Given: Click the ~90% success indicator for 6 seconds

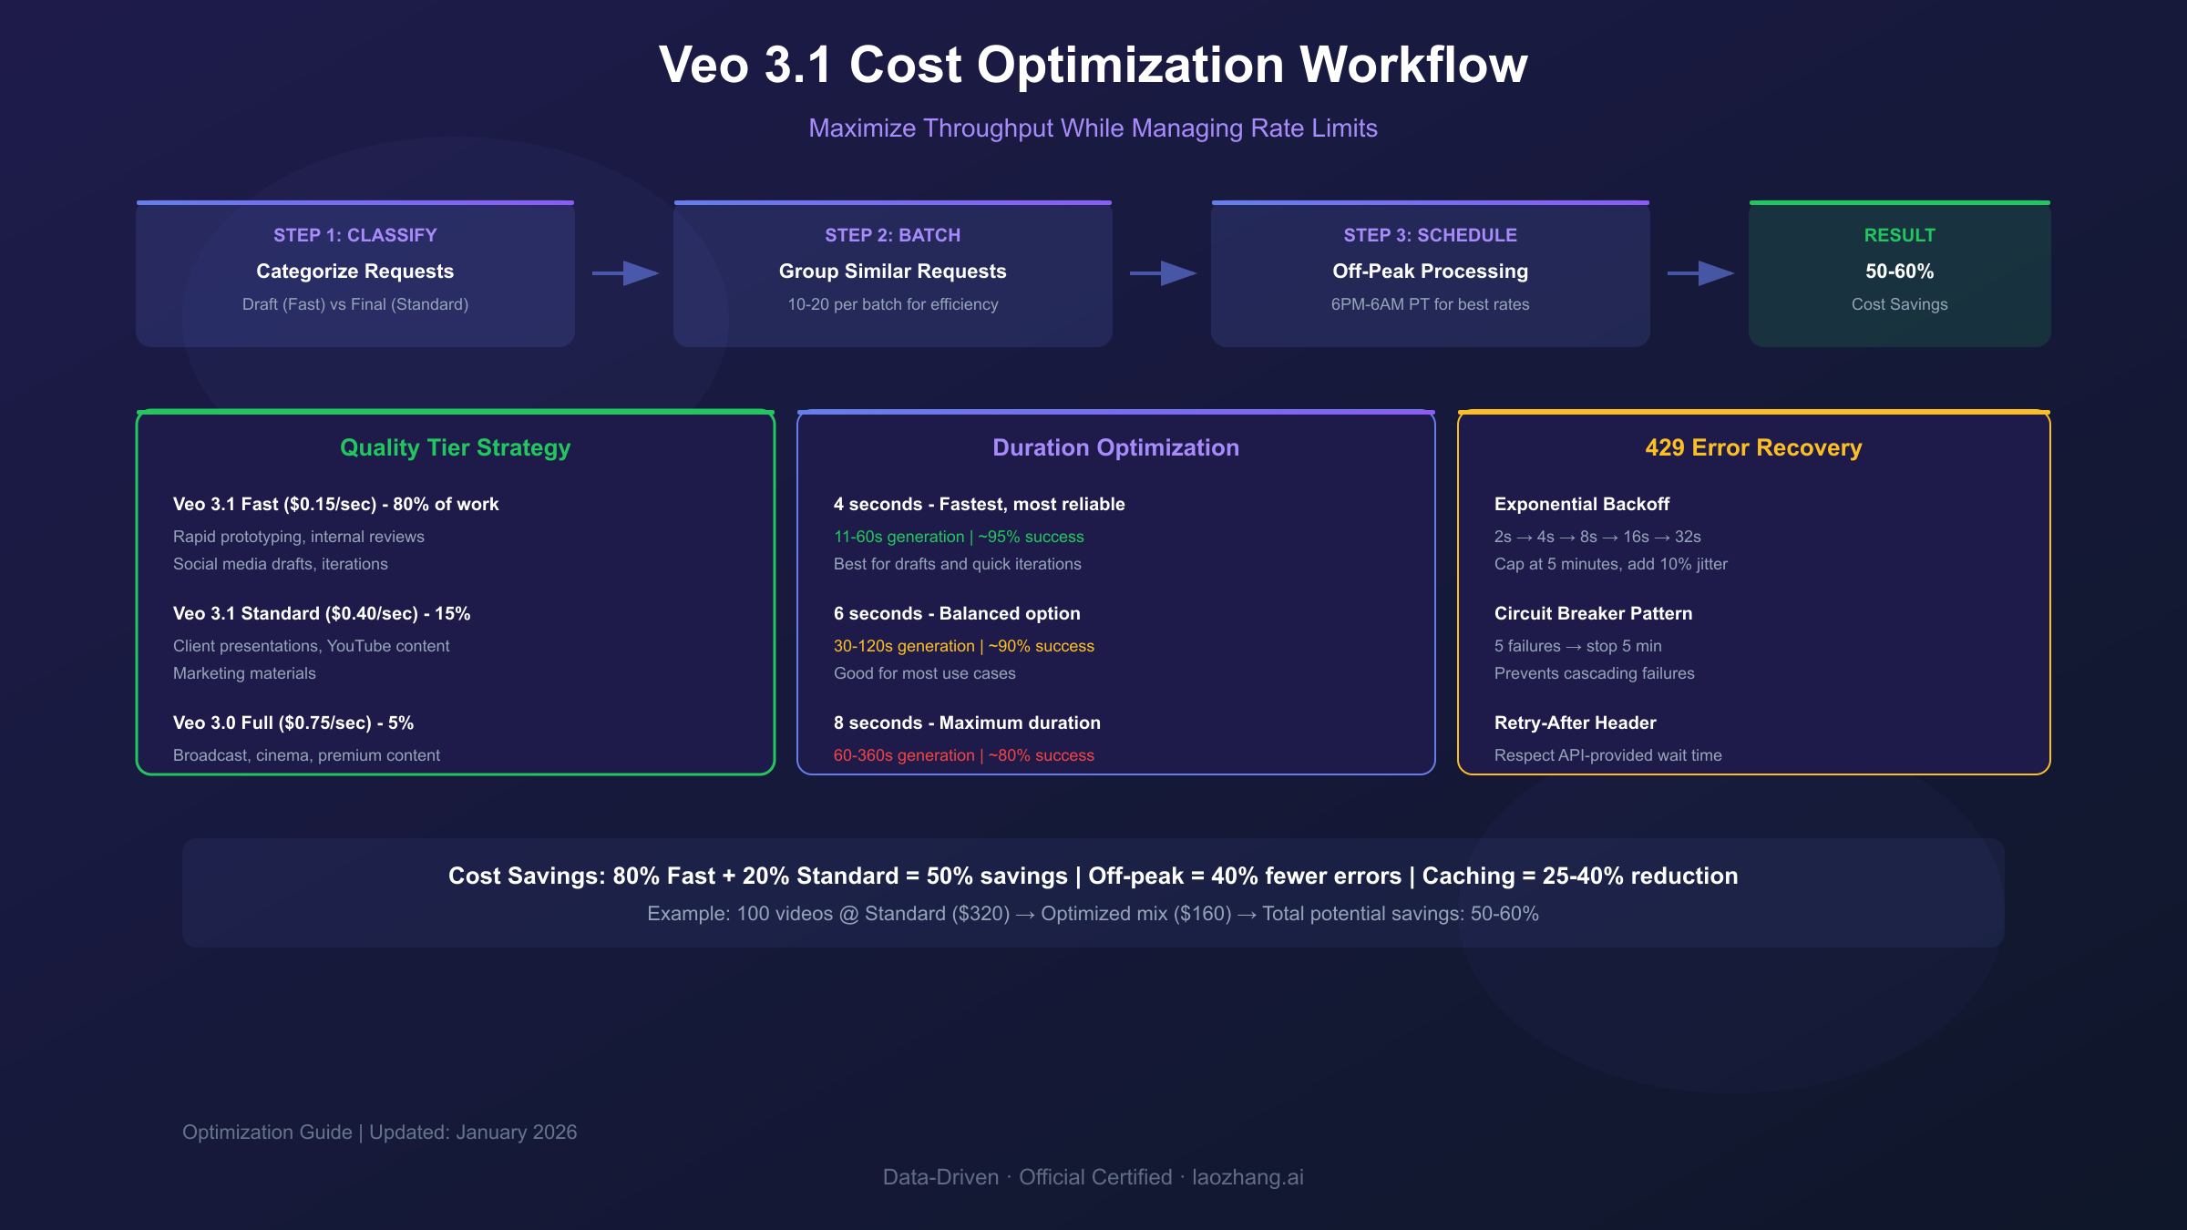Looking at the screenshot, I should click(1042, 646).
